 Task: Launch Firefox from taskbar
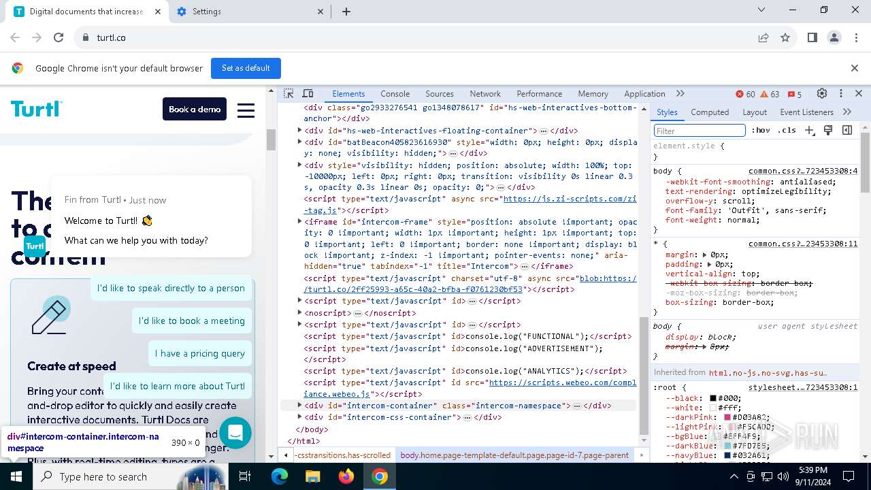346,476
